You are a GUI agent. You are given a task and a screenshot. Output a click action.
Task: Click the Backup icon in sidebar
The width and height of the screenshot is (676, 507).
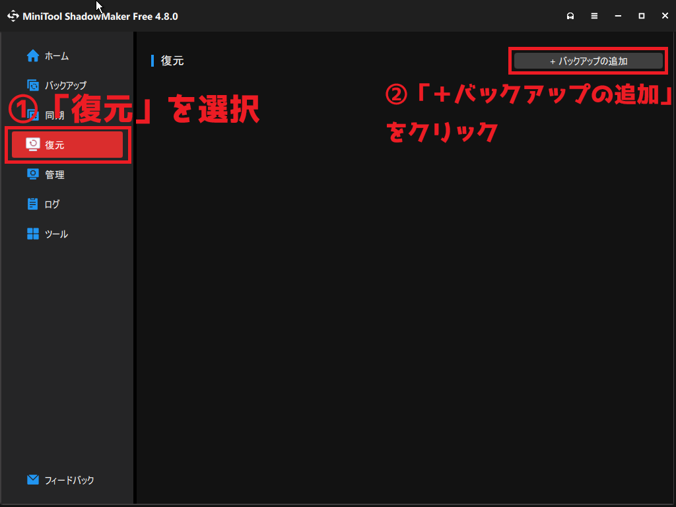tap(33, 85)
